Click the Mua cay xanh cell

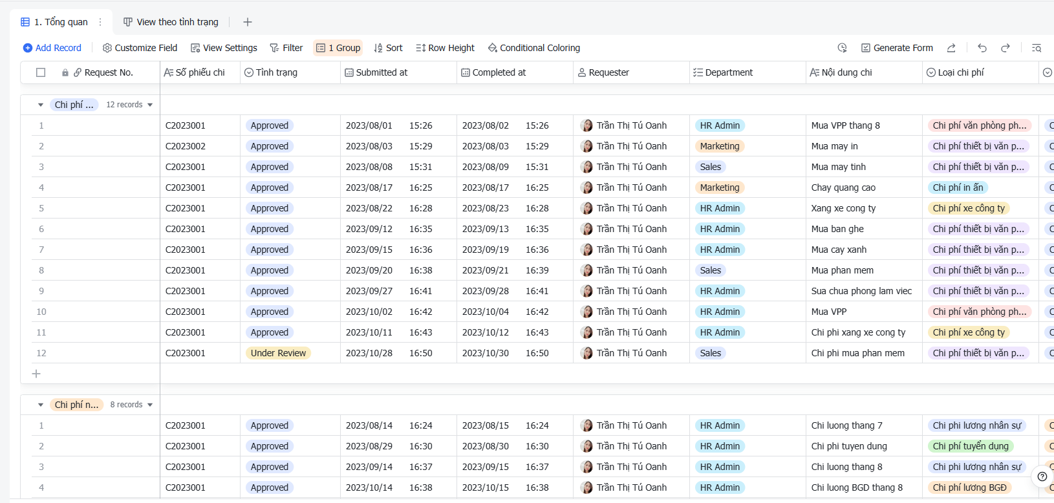[864, 250]
